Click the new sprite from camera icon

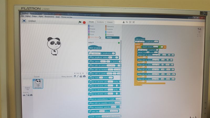84,76
